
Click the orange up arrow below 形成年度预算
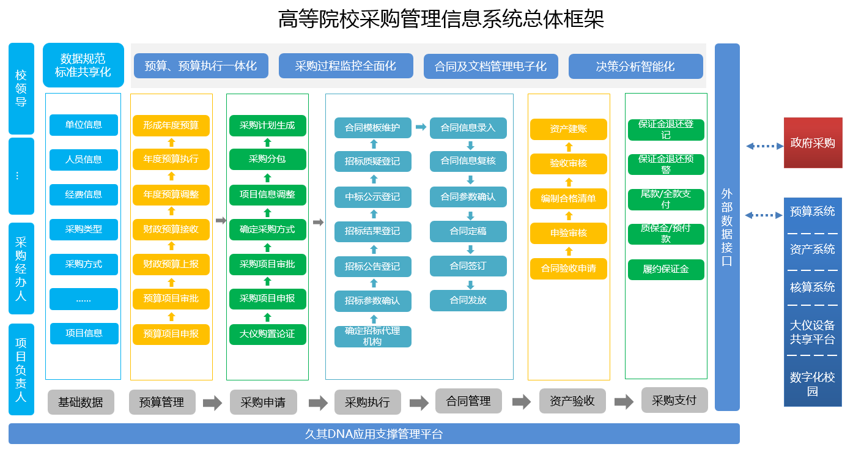pyautogui.click(x=171, y=142)
